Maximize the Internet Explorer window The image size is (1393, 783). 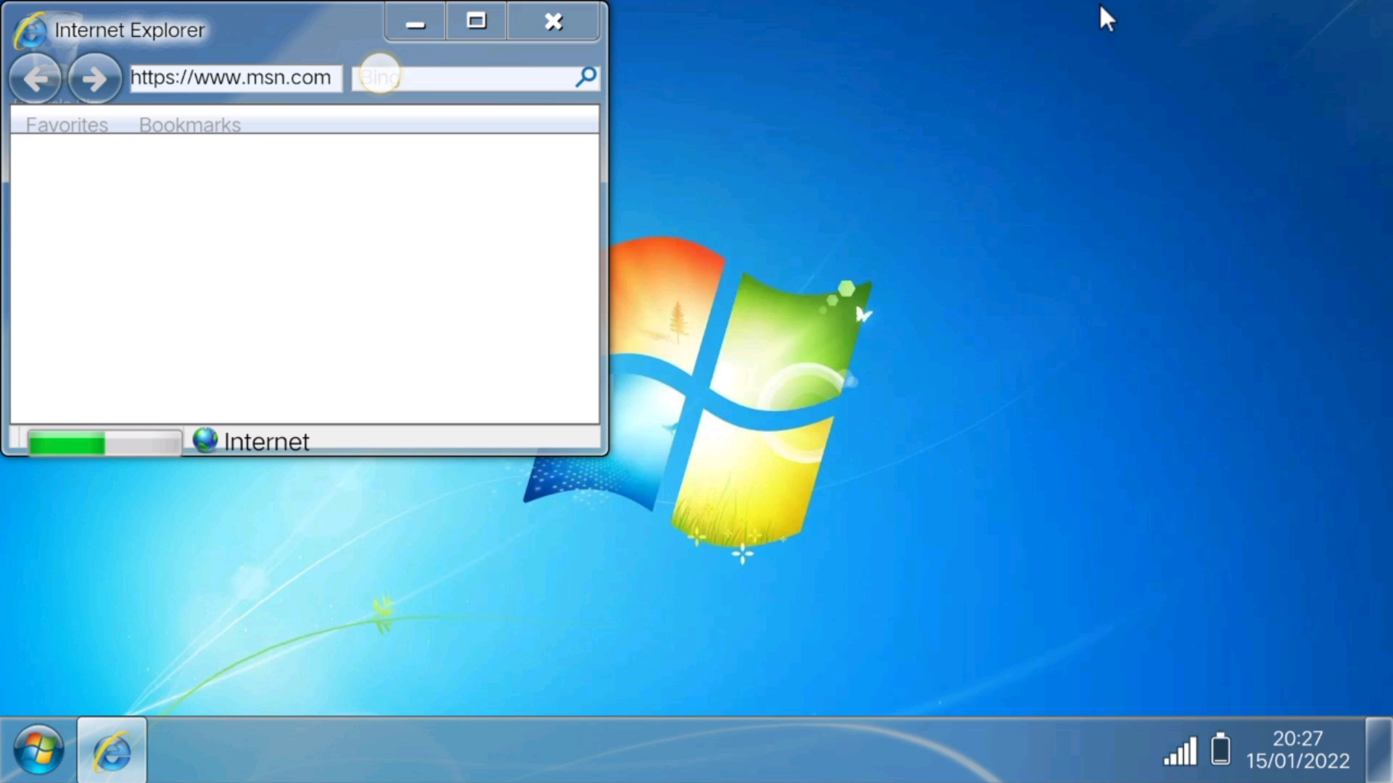pyautogui.click(x=476, y=22)
